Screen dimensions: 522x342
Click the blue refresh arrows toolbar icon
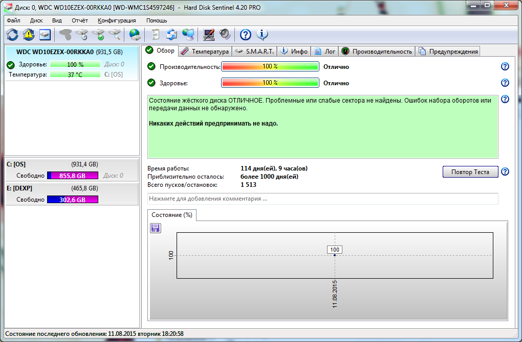pos(12,35)
